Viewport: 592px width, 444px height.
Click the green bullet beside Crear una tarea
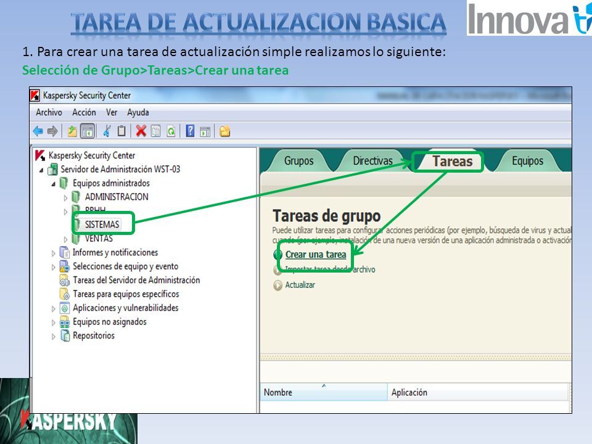point(277,255)
